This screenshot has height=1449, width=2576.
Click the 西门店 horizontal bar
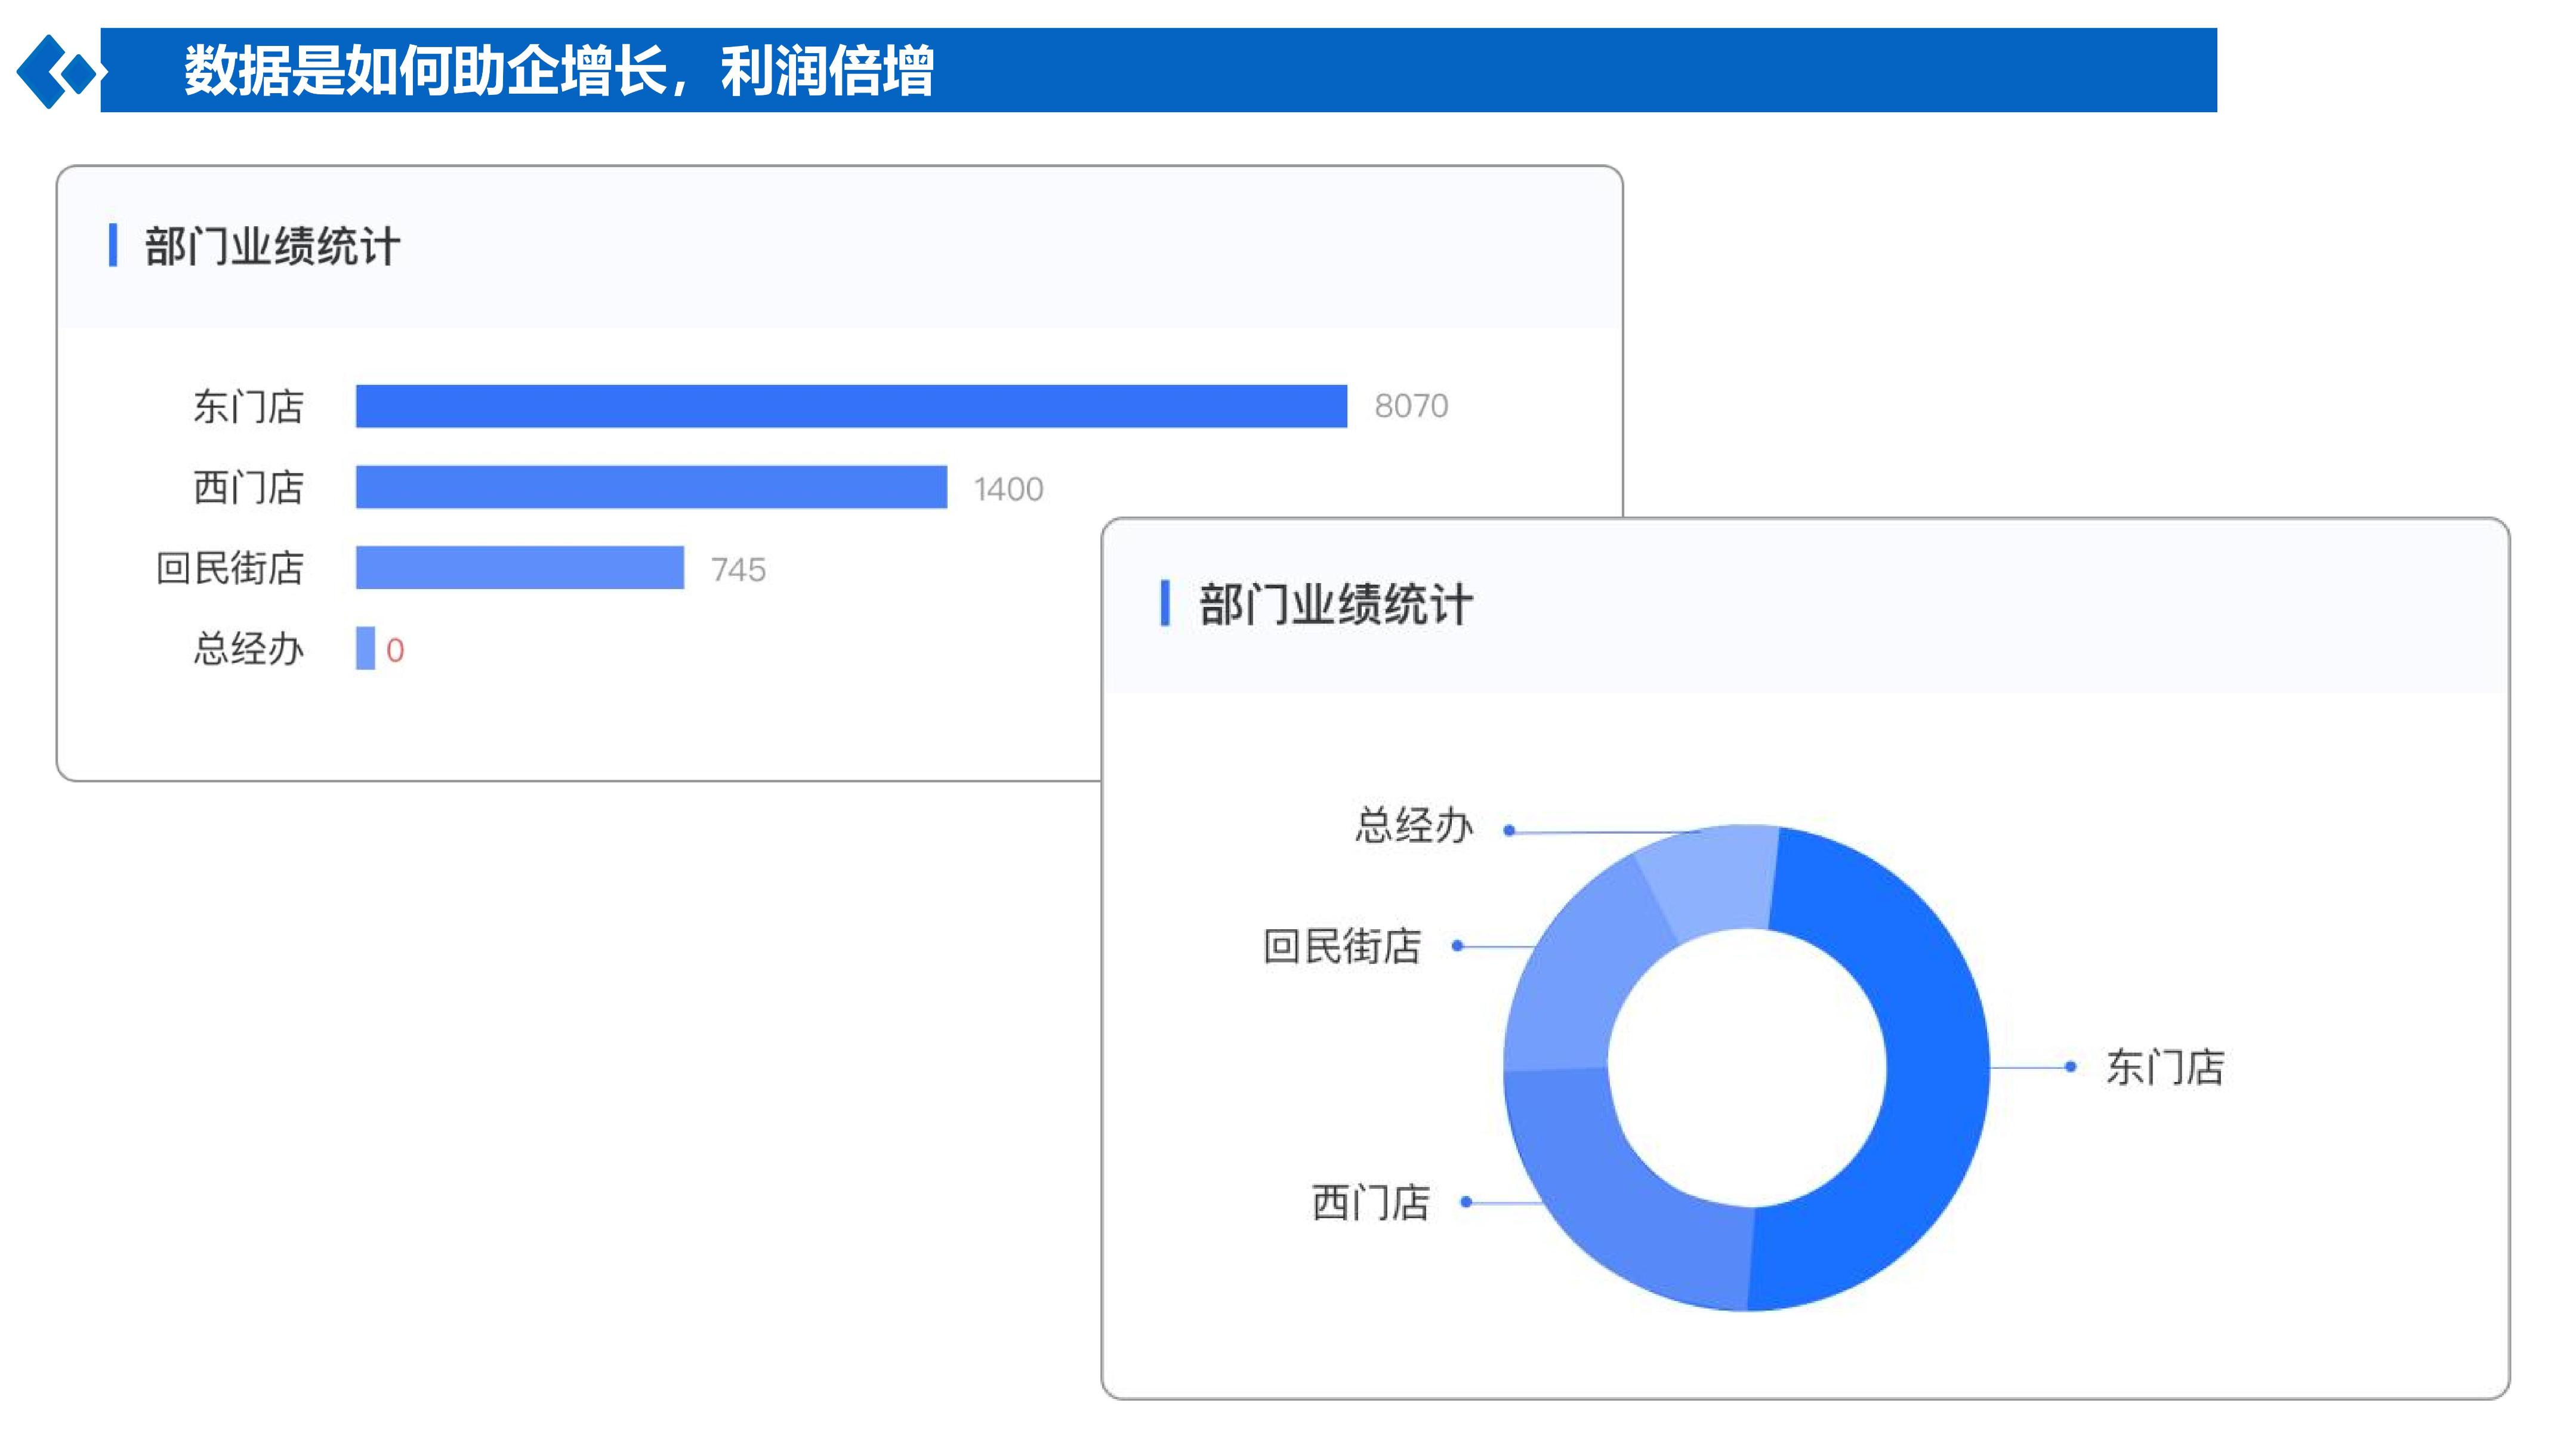pos(651,487)
